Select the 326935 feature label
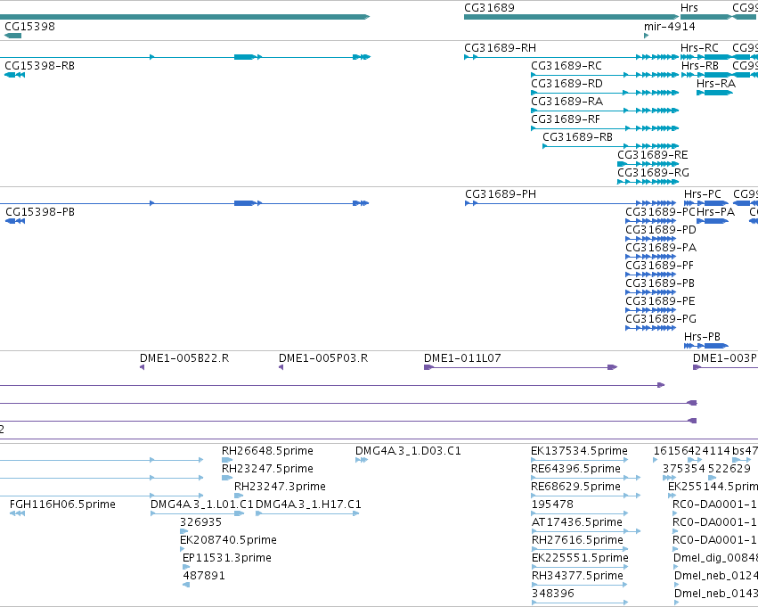Viewport: 758px width, 607px height. point(200,522)
